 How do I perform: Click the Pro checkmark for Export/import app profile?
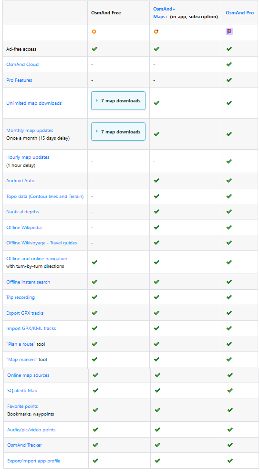(230, 461)
